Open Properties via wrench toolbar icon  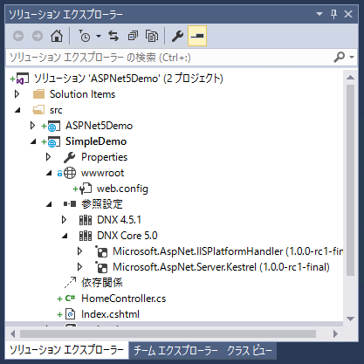tap(177, 36)
